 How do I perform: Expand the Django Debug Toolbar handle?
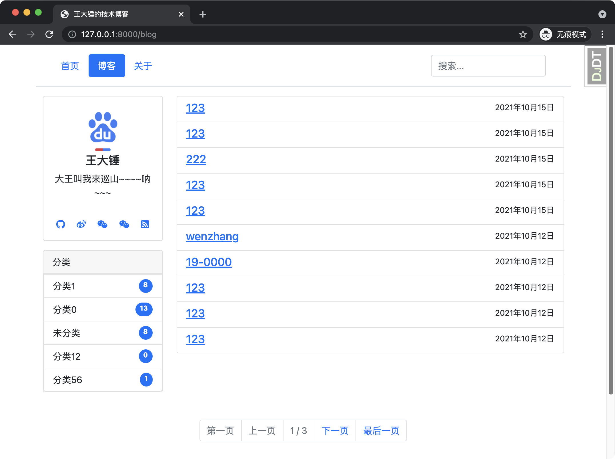pos(596,66)
